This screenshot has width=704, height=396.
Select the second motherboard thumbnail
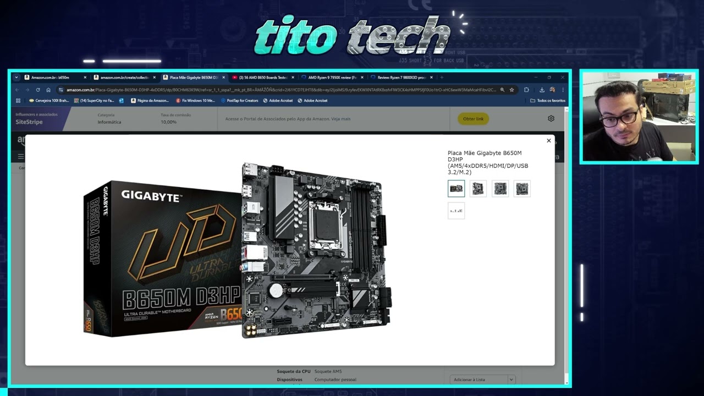478,189
